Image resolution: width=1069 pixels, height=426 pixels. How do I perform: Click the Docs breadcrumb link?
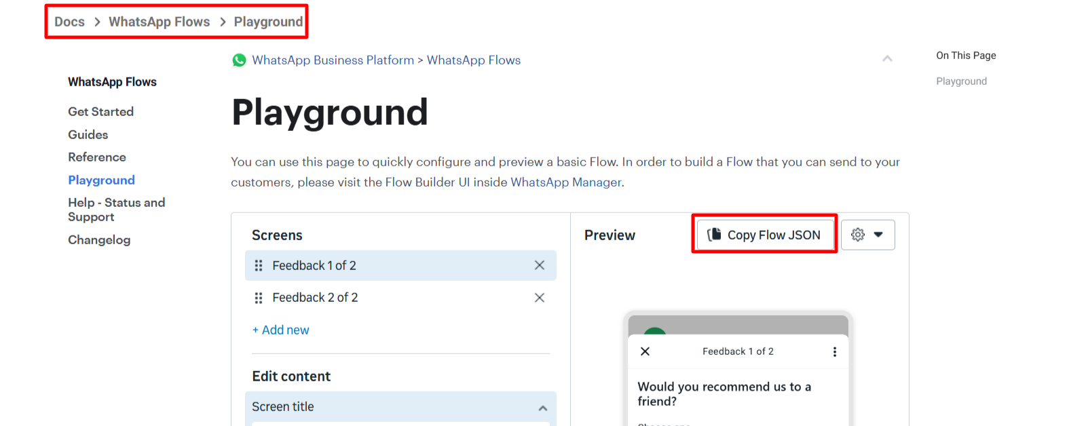69,22
